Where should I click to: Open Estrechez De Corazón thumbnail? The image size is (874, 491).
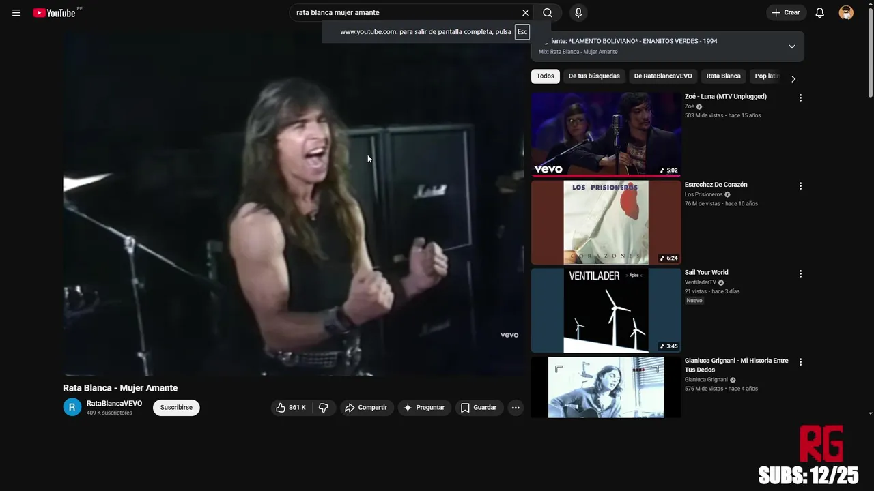pyautogui.click(x=606, y=222)
